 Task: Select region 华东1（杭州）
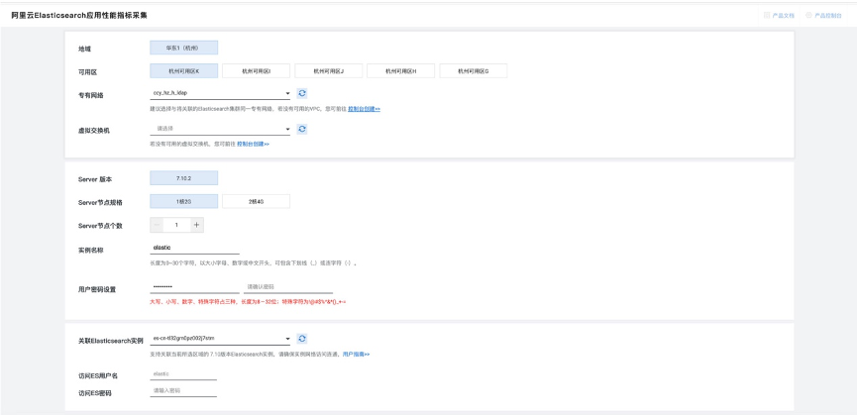(184, 48)
